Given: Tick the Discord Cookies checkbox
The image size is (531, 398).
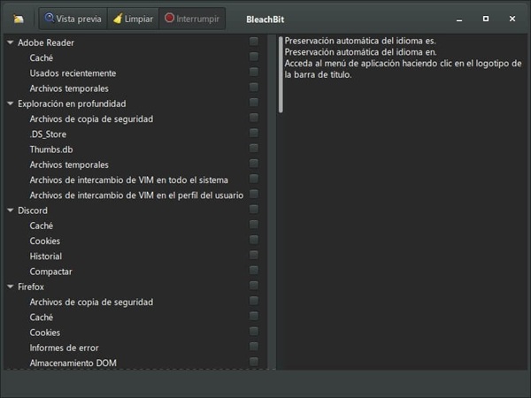Looking at the screenshot, I should coord(254,240).
